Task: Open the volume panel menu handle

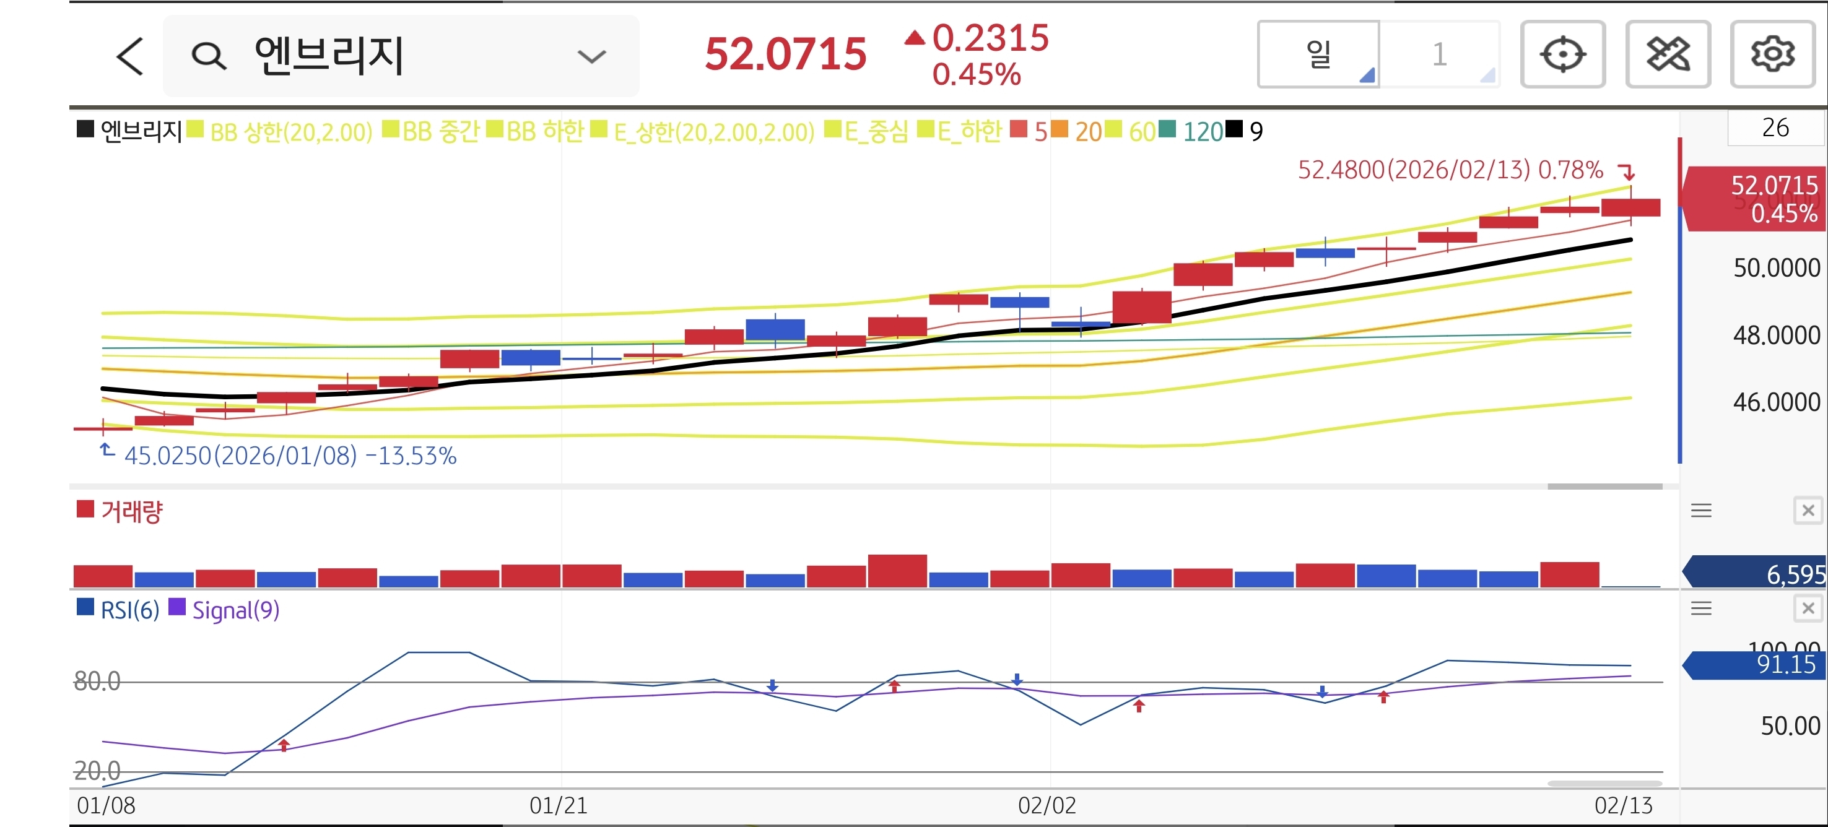Action: click(1701, 511)
